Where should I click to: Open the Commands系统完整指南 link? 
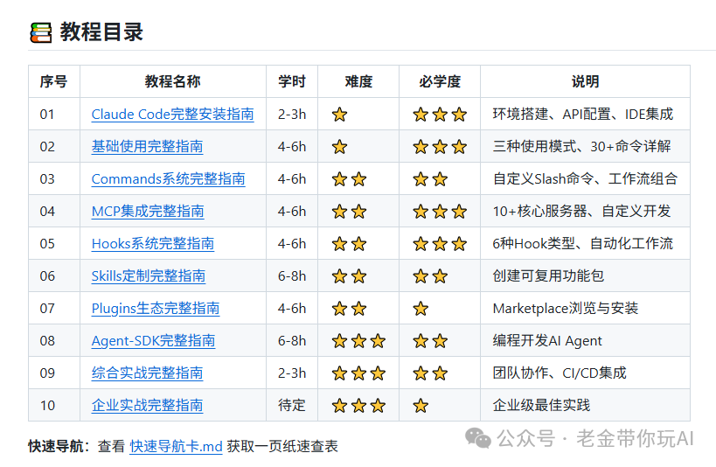pyautogui.click(x=168, y=179)
